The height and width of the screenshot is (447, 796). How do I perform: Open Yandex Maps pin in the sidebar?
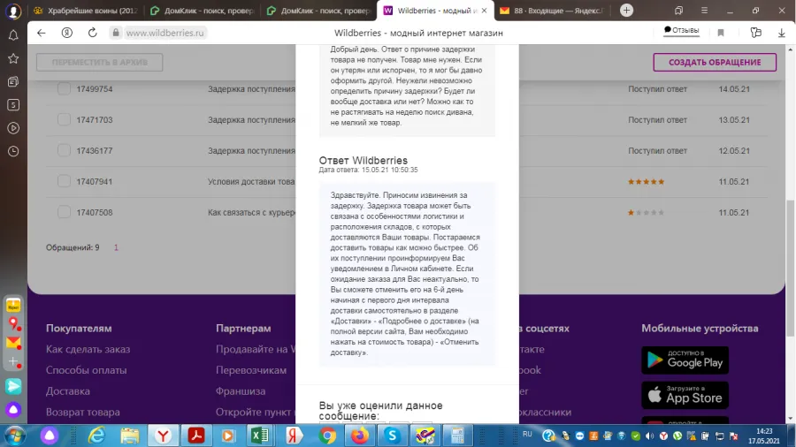[x=13, y=324]
